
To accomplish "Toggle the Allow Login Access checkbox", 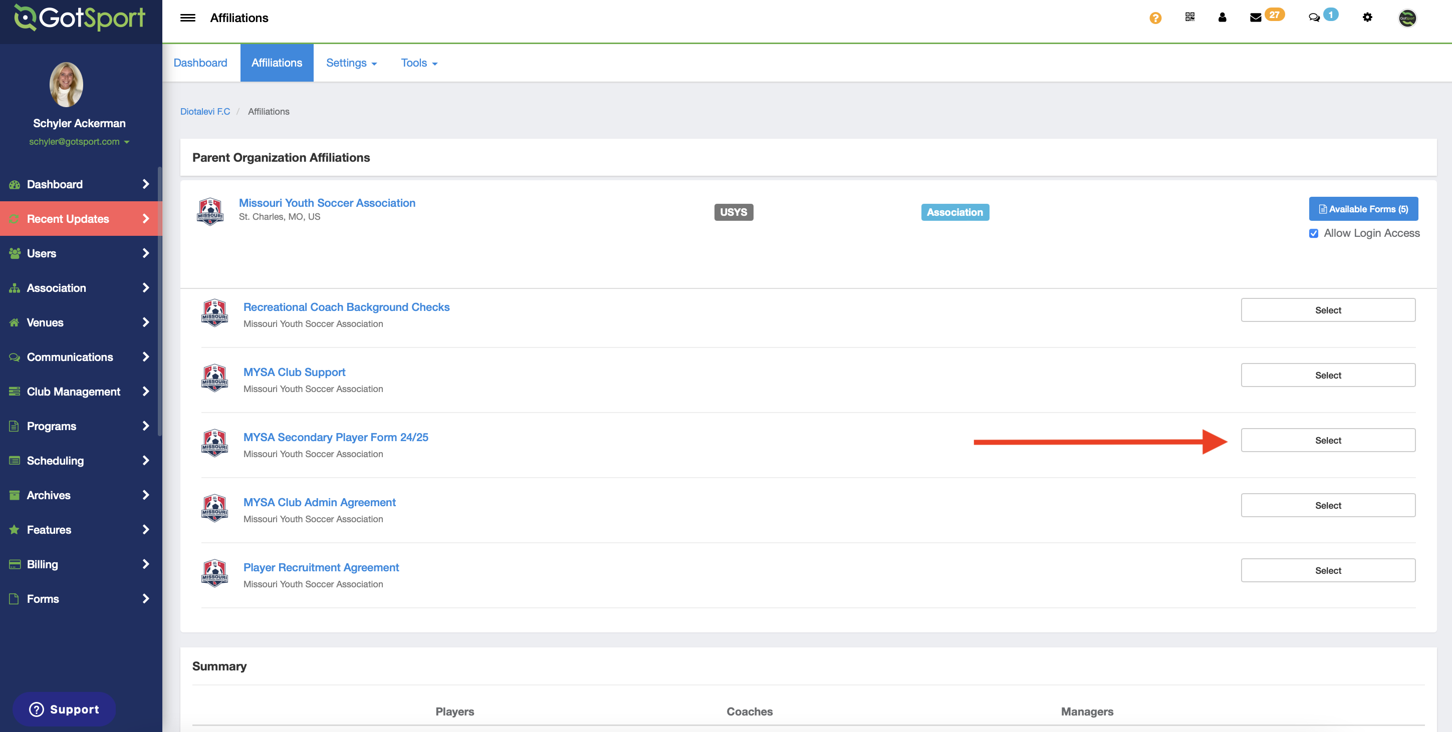I will click(x=1313, y=233).
